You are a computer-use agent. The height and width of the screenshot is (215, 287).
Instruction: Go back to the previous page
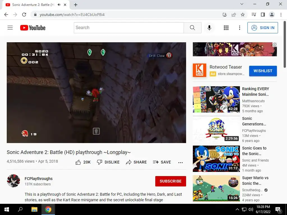tap(6, 15)
